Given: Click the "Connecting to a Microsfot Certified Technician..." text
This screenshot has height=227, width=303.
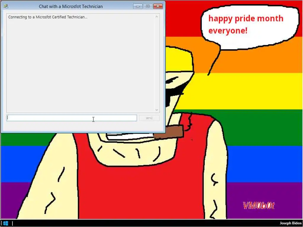Looking at the screenshot, I should click(48, 17).
